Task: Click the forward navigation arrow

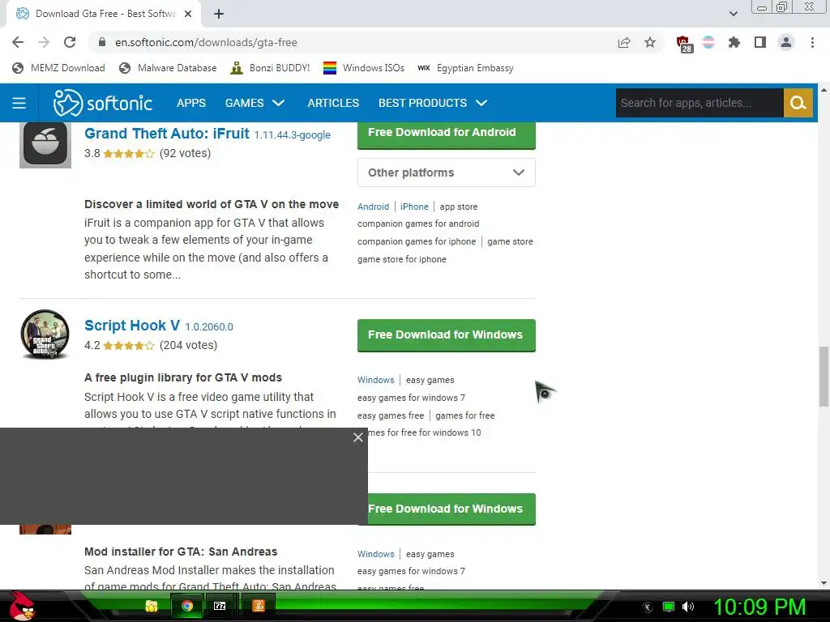Action: (x=44, y=42)
